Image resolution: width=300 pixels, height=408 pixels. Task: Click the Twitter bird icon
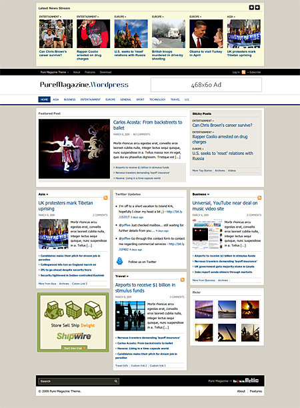click(x=119, y=261)
